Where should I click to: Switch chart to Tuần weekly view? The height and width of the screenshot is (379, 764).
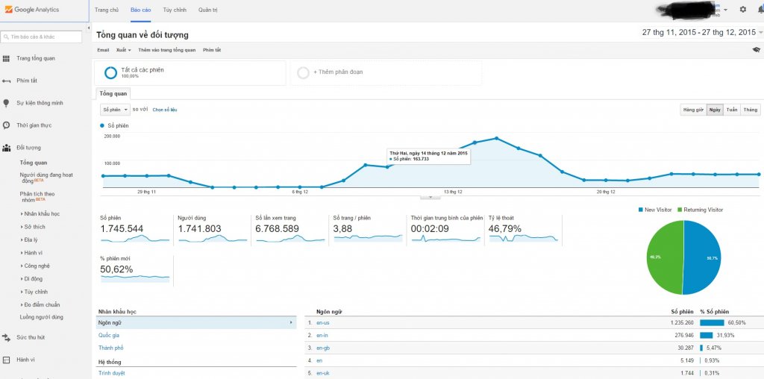tap(732, 110)
